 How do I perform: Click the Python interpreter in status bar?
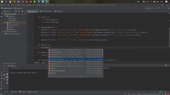[x=152, y=94]
